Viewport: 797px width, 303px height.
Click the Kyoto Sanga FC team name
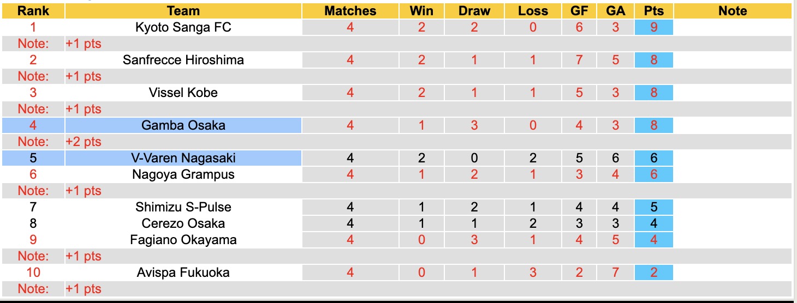click(x=183, y=27)
